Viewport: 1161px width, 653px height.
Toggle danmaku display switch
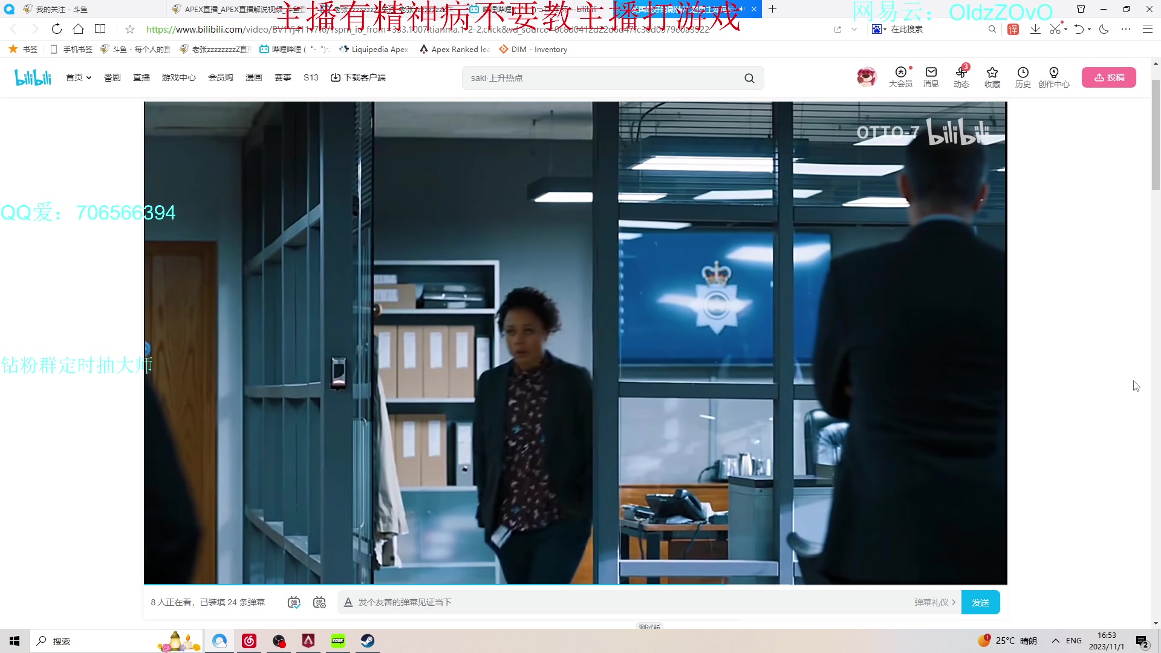click(x=294, y=602)
